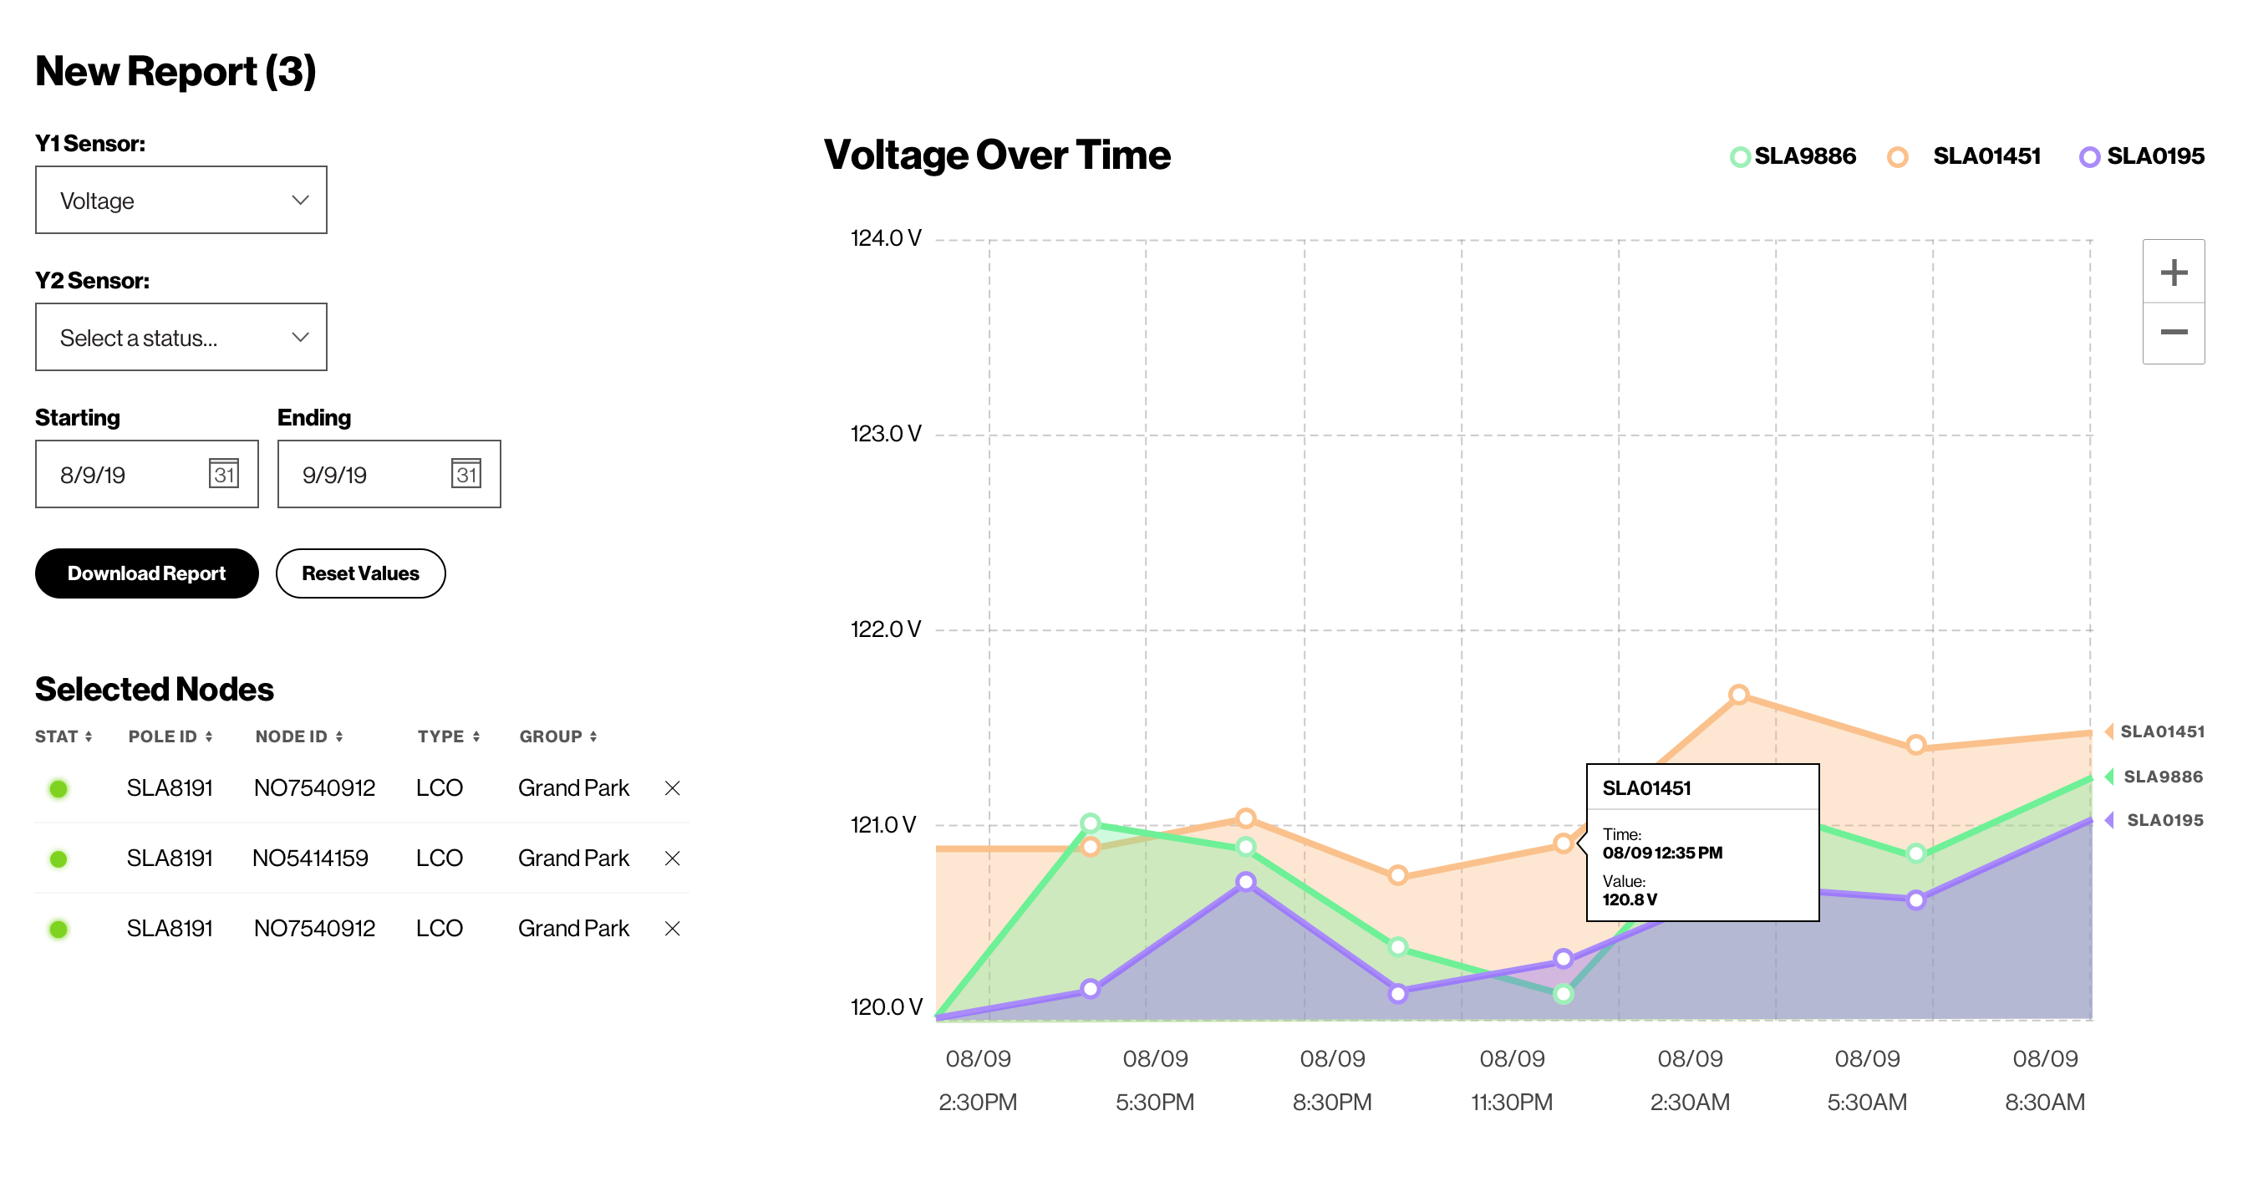Select node ID NO5414159 cell
2248x1177 pixels.
(x=310, y=859)
